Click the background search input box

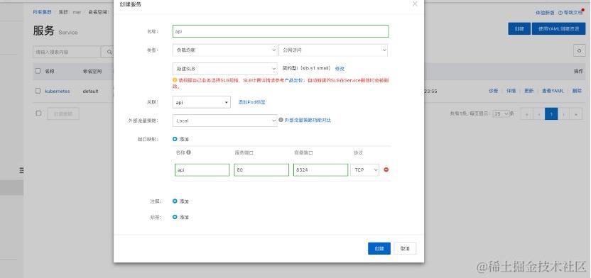tap(67, 52)
